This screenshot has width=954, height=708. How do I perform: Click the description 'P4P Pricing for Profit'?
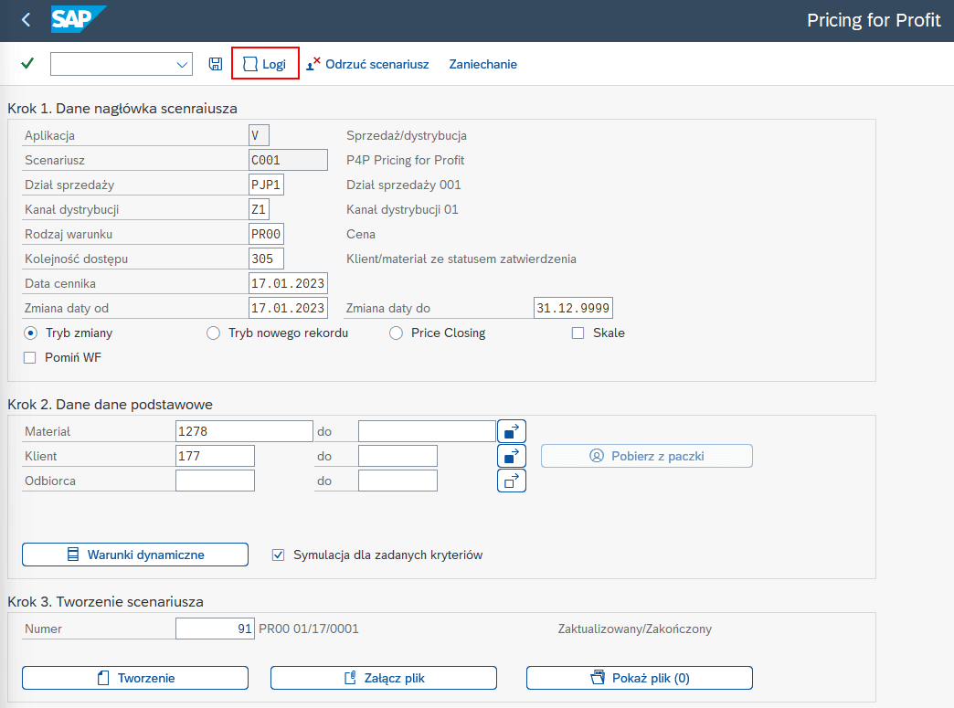click(x=405, y=160)
